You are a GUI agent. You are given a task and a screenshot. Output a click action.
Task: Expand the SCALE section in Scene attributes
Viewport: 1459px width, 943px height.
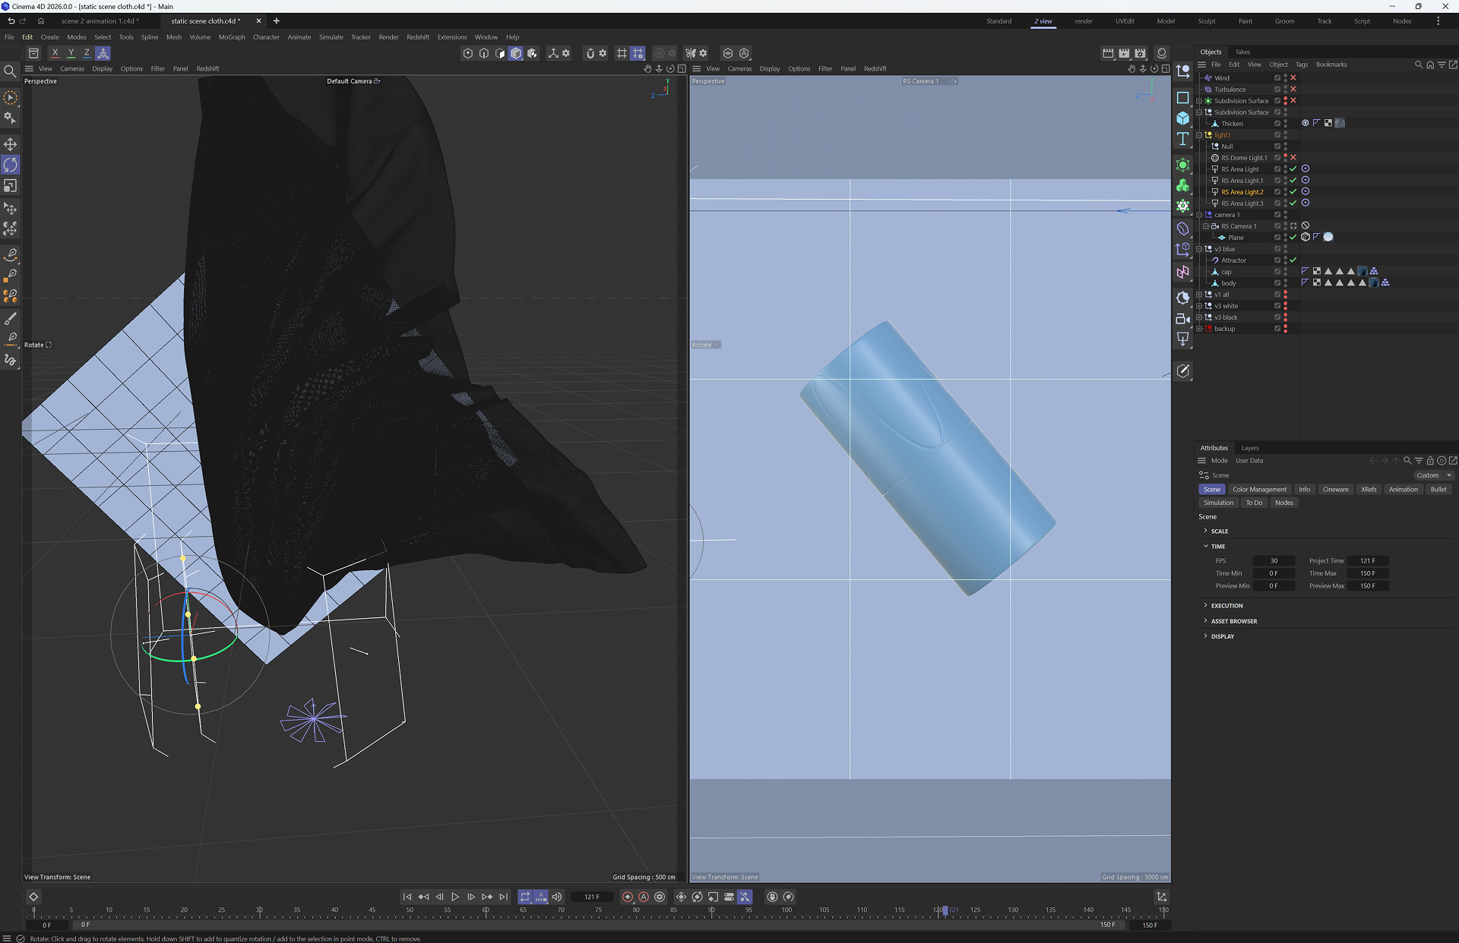click(1219, 531)
